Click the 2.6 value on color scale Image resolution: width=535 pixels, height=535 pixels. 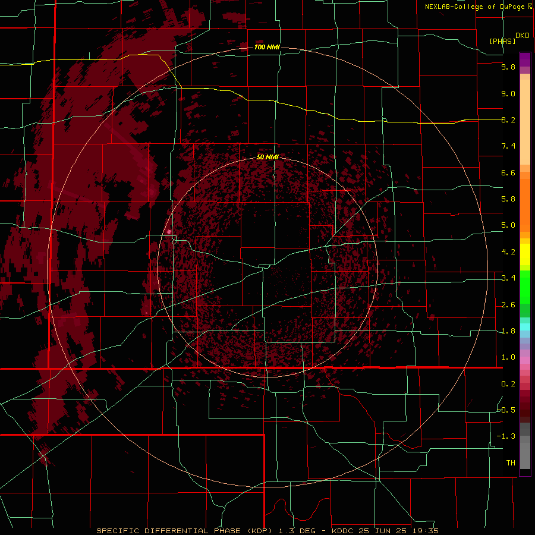pyautogui.click(x=508, y=305)
